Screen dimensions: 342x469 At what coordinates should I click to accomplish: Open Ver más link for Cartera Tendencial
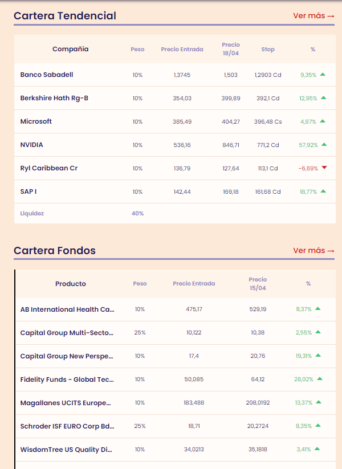click(x=313, y=15)
